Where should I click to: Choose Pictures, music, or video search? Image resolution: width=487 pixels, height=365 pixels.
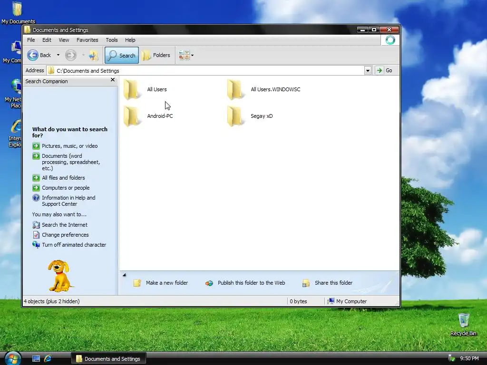click(69, 146)
